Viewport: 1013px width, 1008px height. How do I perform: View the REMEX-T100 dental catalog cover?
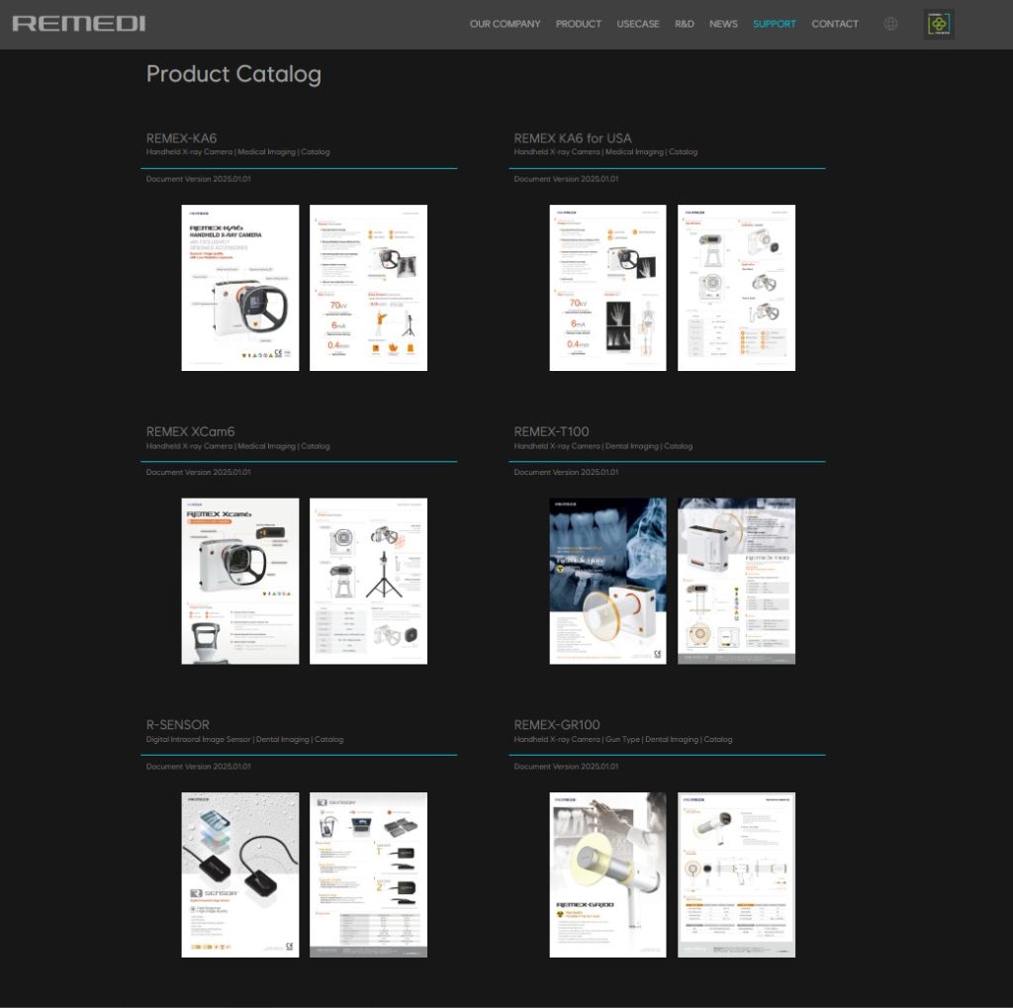click(607, 581)
